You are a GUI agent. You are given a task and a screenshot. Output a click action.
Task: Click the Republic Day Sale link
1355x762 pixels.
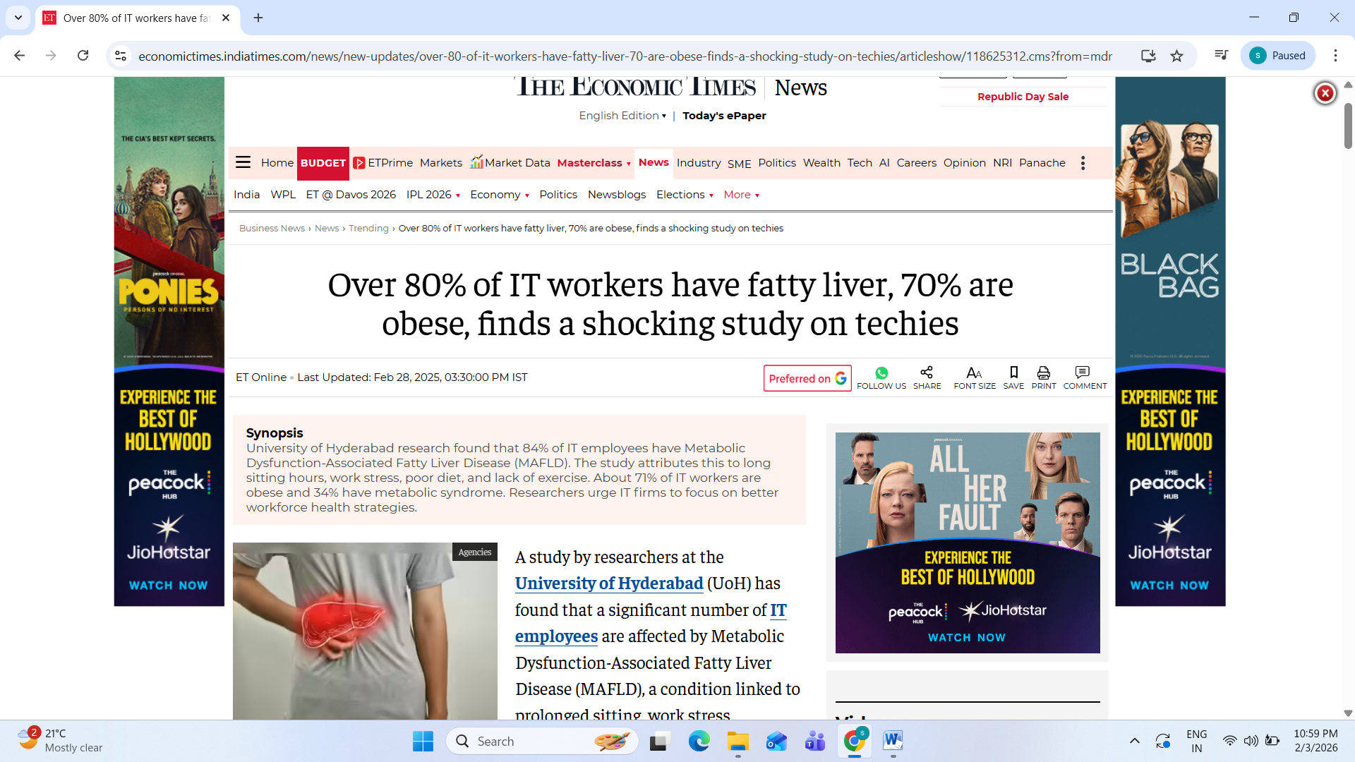[1023, 97]
